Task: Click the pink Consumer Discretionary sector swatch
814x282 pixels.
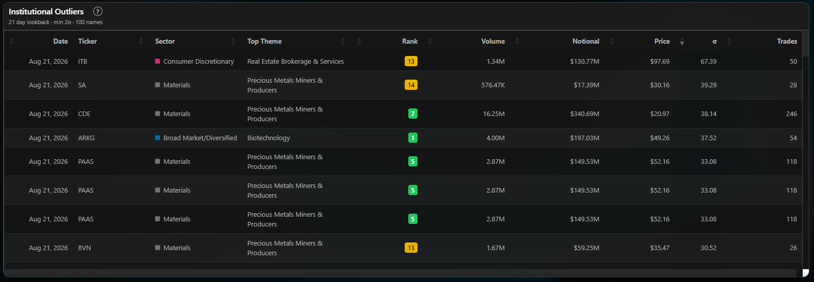Action: tap(158, 61)
